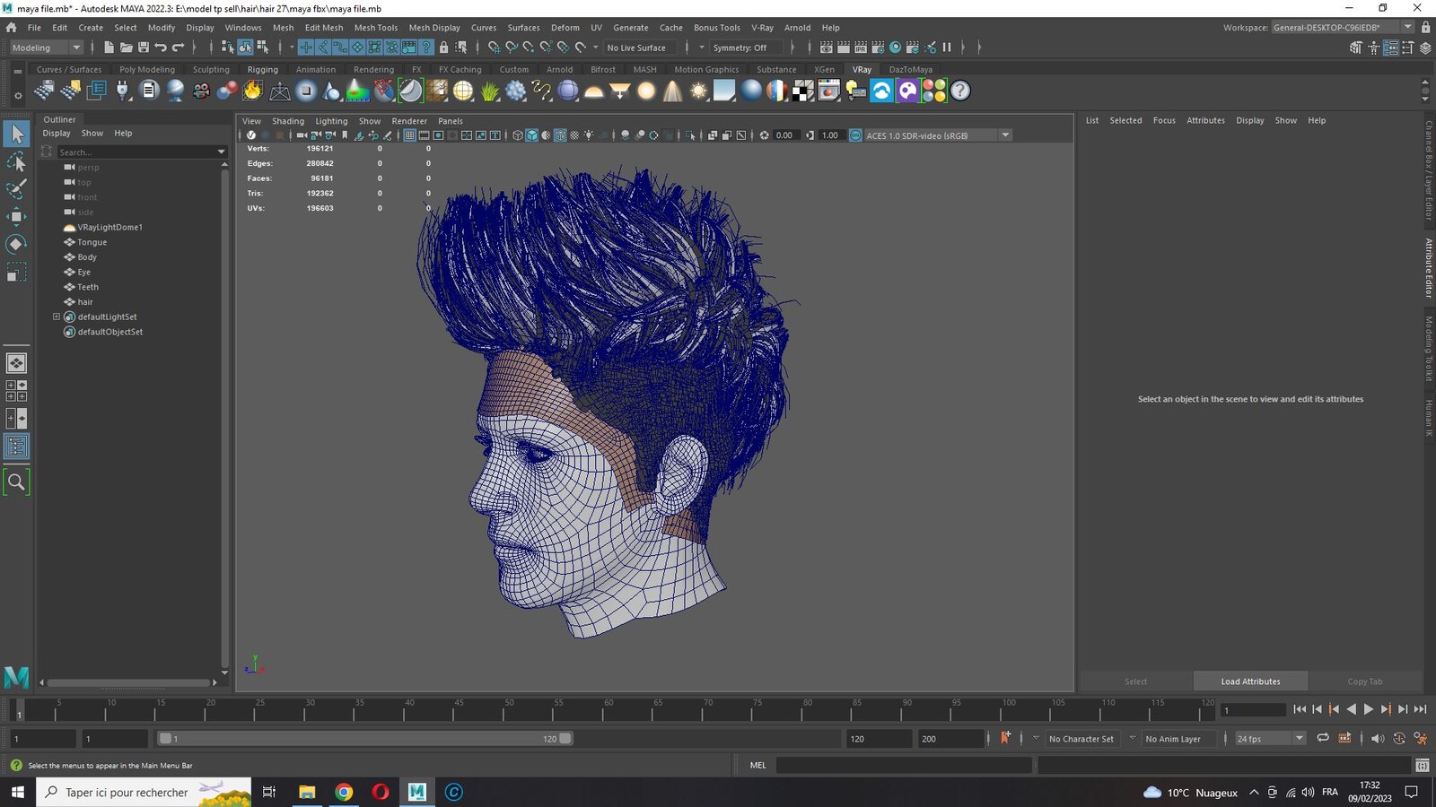Click the Load Attributes button

(x=1250, y=681)
